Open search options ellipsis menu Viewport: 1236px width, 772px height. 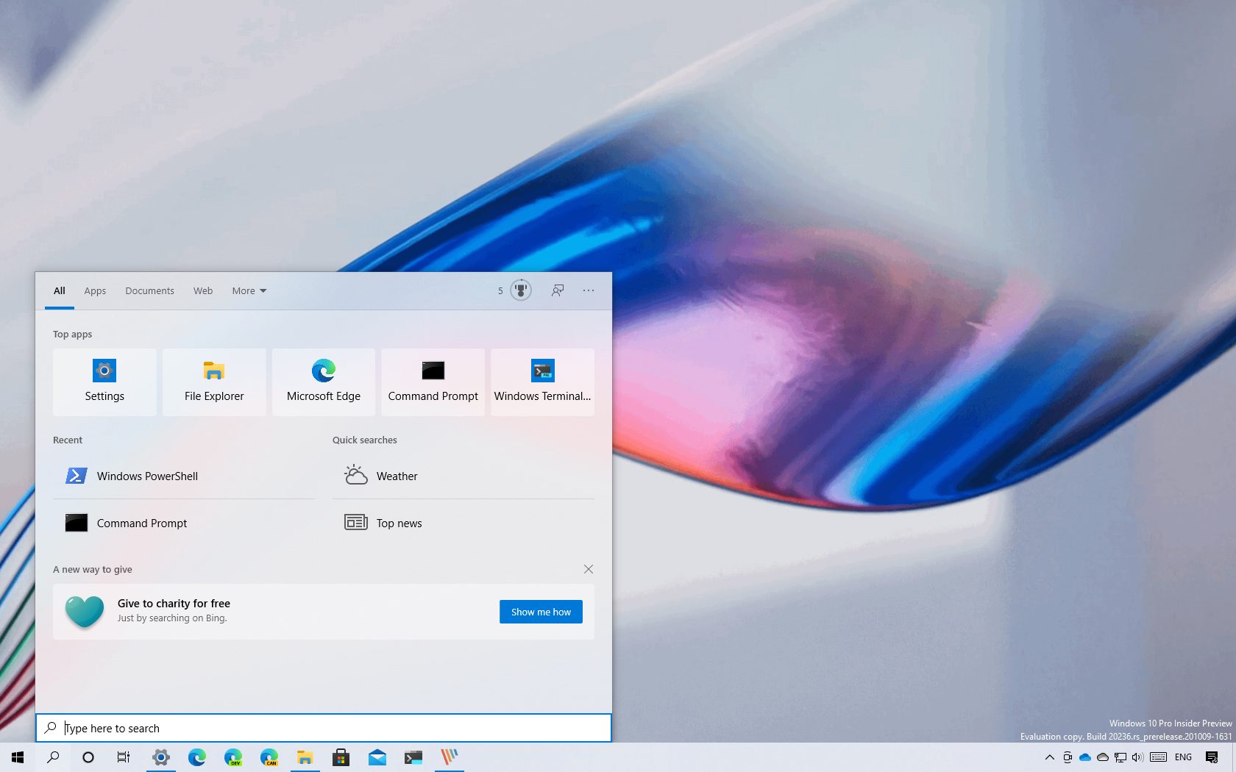(589, 290)
